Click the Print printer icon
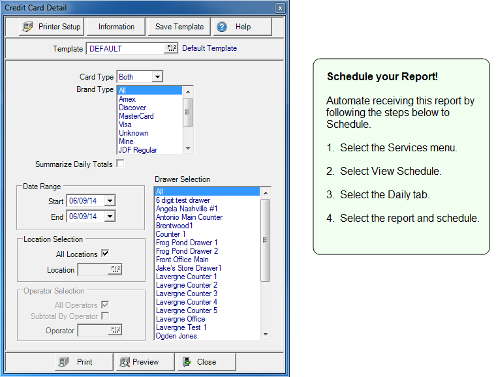496x377 pixels. coord(63,362)
